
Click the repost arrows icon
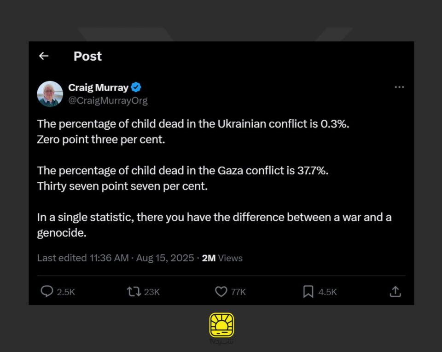134,291
